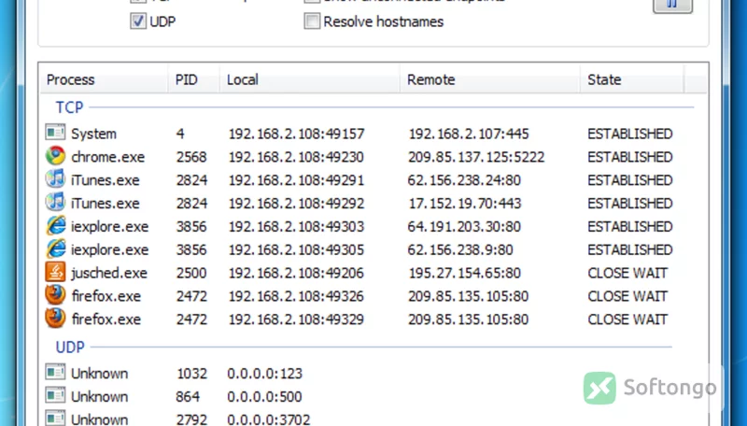Click remote address 195.27.154.65:80
Image resolution: width=747 pixels, height=426 pixels.
point(464,273)
